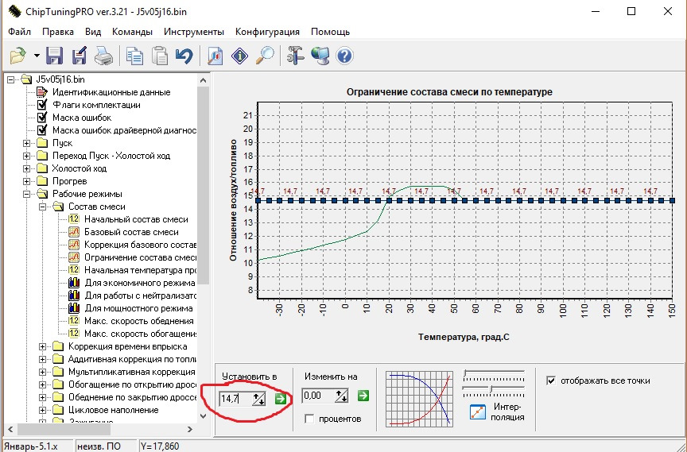This screenshot has height=452, width=687.
Task: Collapse the Состав смеси folder
Action: [x=42, y=207]
